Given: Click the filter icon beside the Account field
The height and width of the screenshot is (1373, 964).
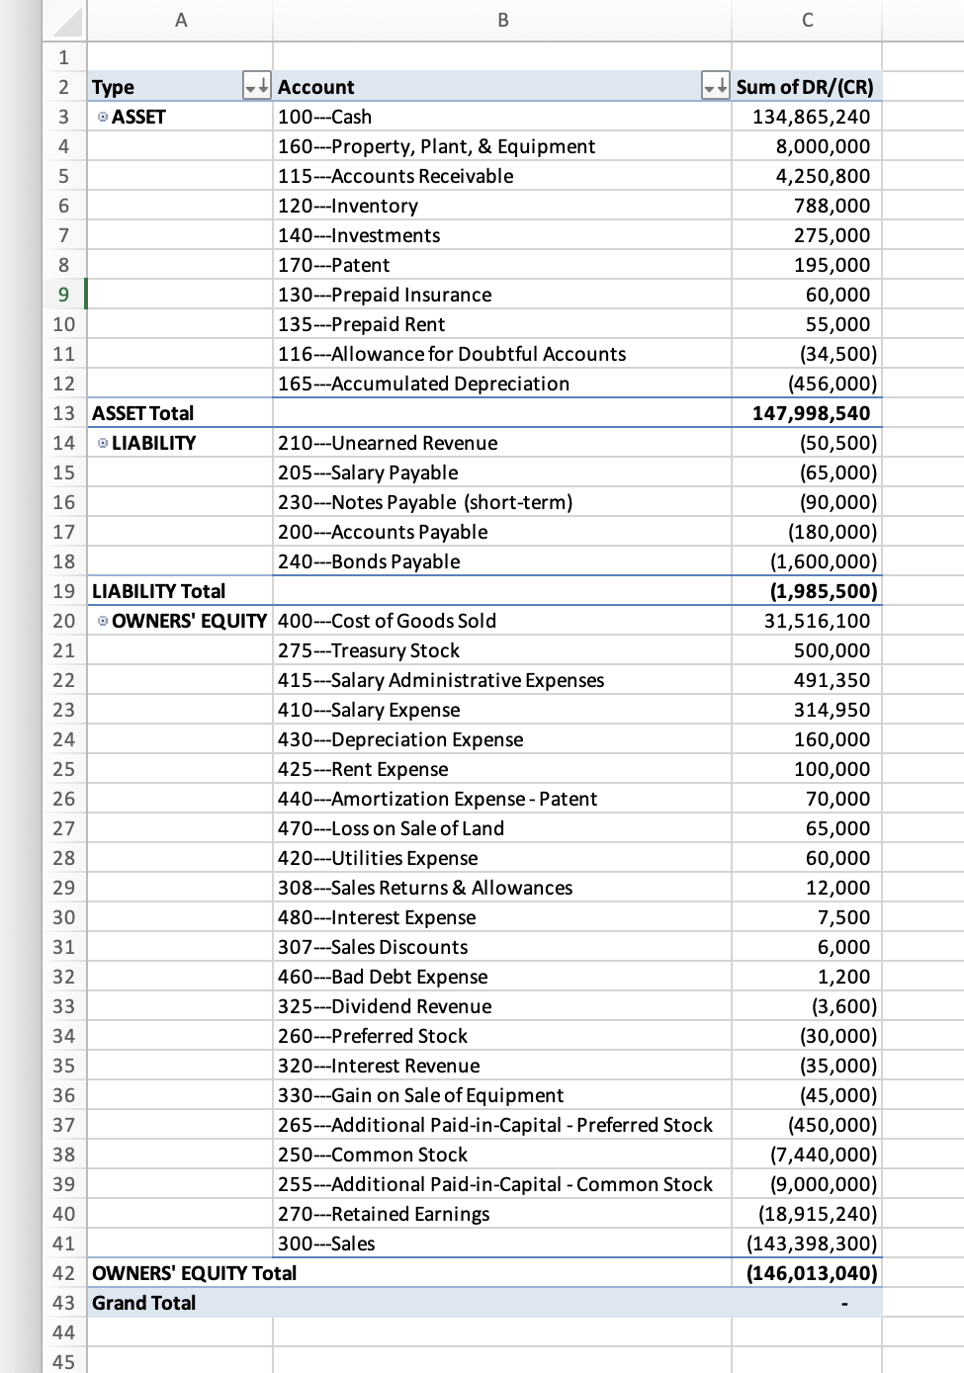Looking at the screenshot, I should point(708,87).
